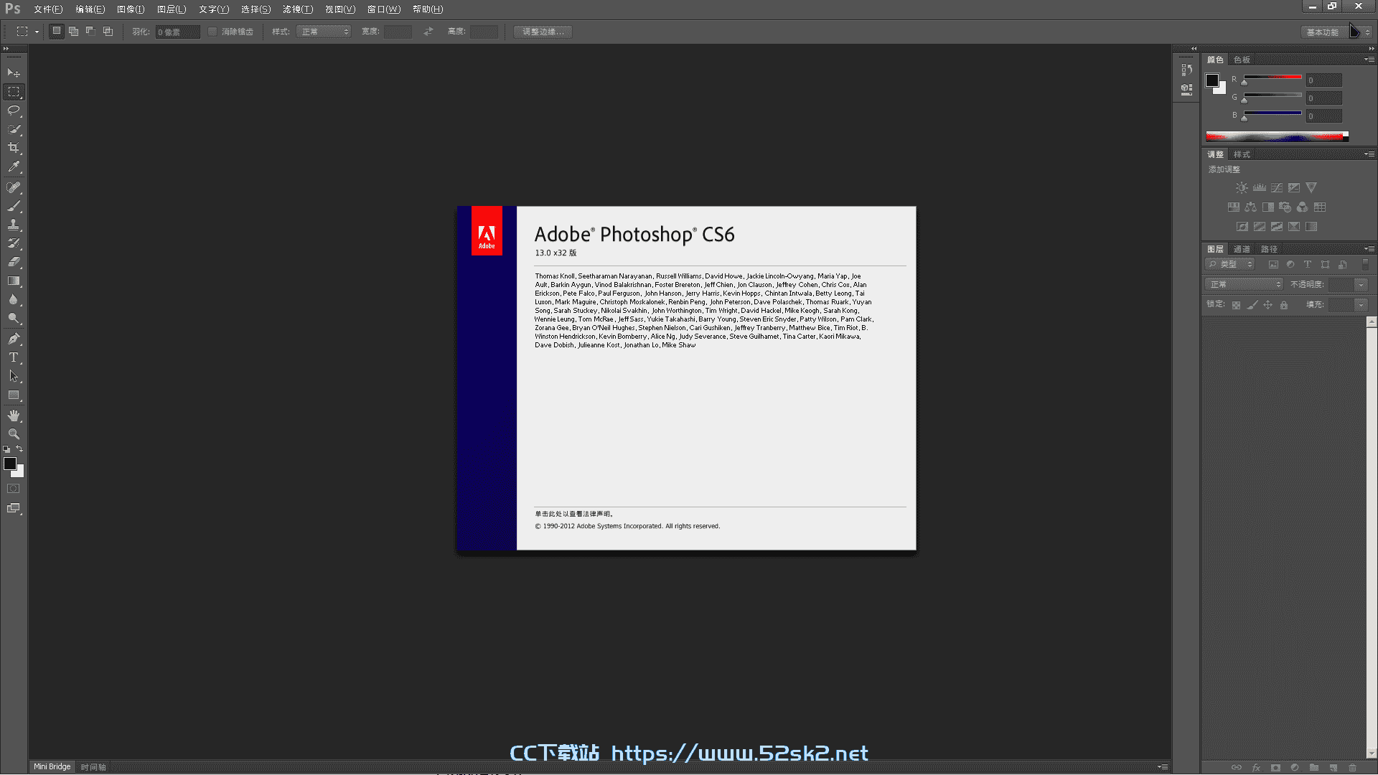Click the color spectrum ramp
Screen dimensions: 1378x775
pyautogui.click(x=1277, y=136)
